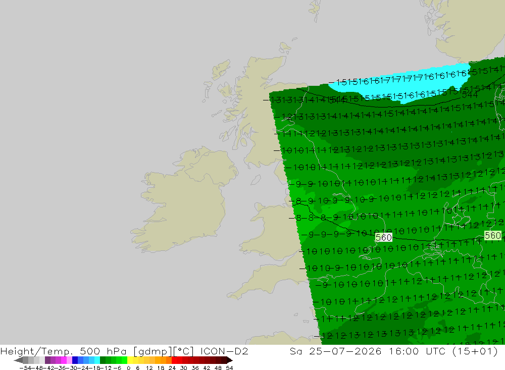
Task: Click the '16:00 UTC' time label
Action: tap(417, 351)
